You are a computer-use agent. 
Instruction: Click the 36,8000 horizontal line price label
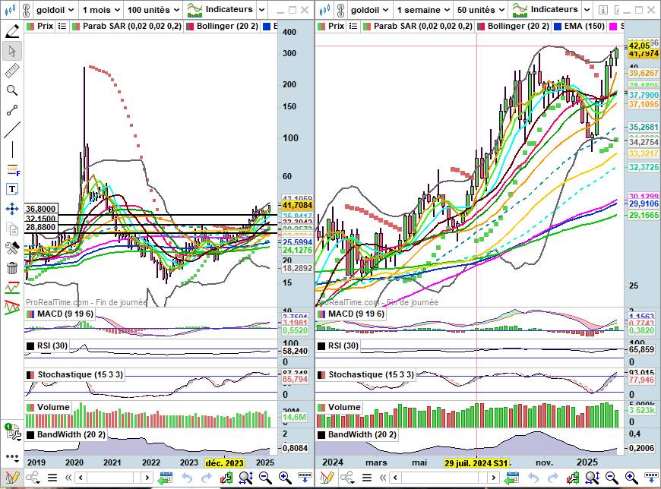42,209
